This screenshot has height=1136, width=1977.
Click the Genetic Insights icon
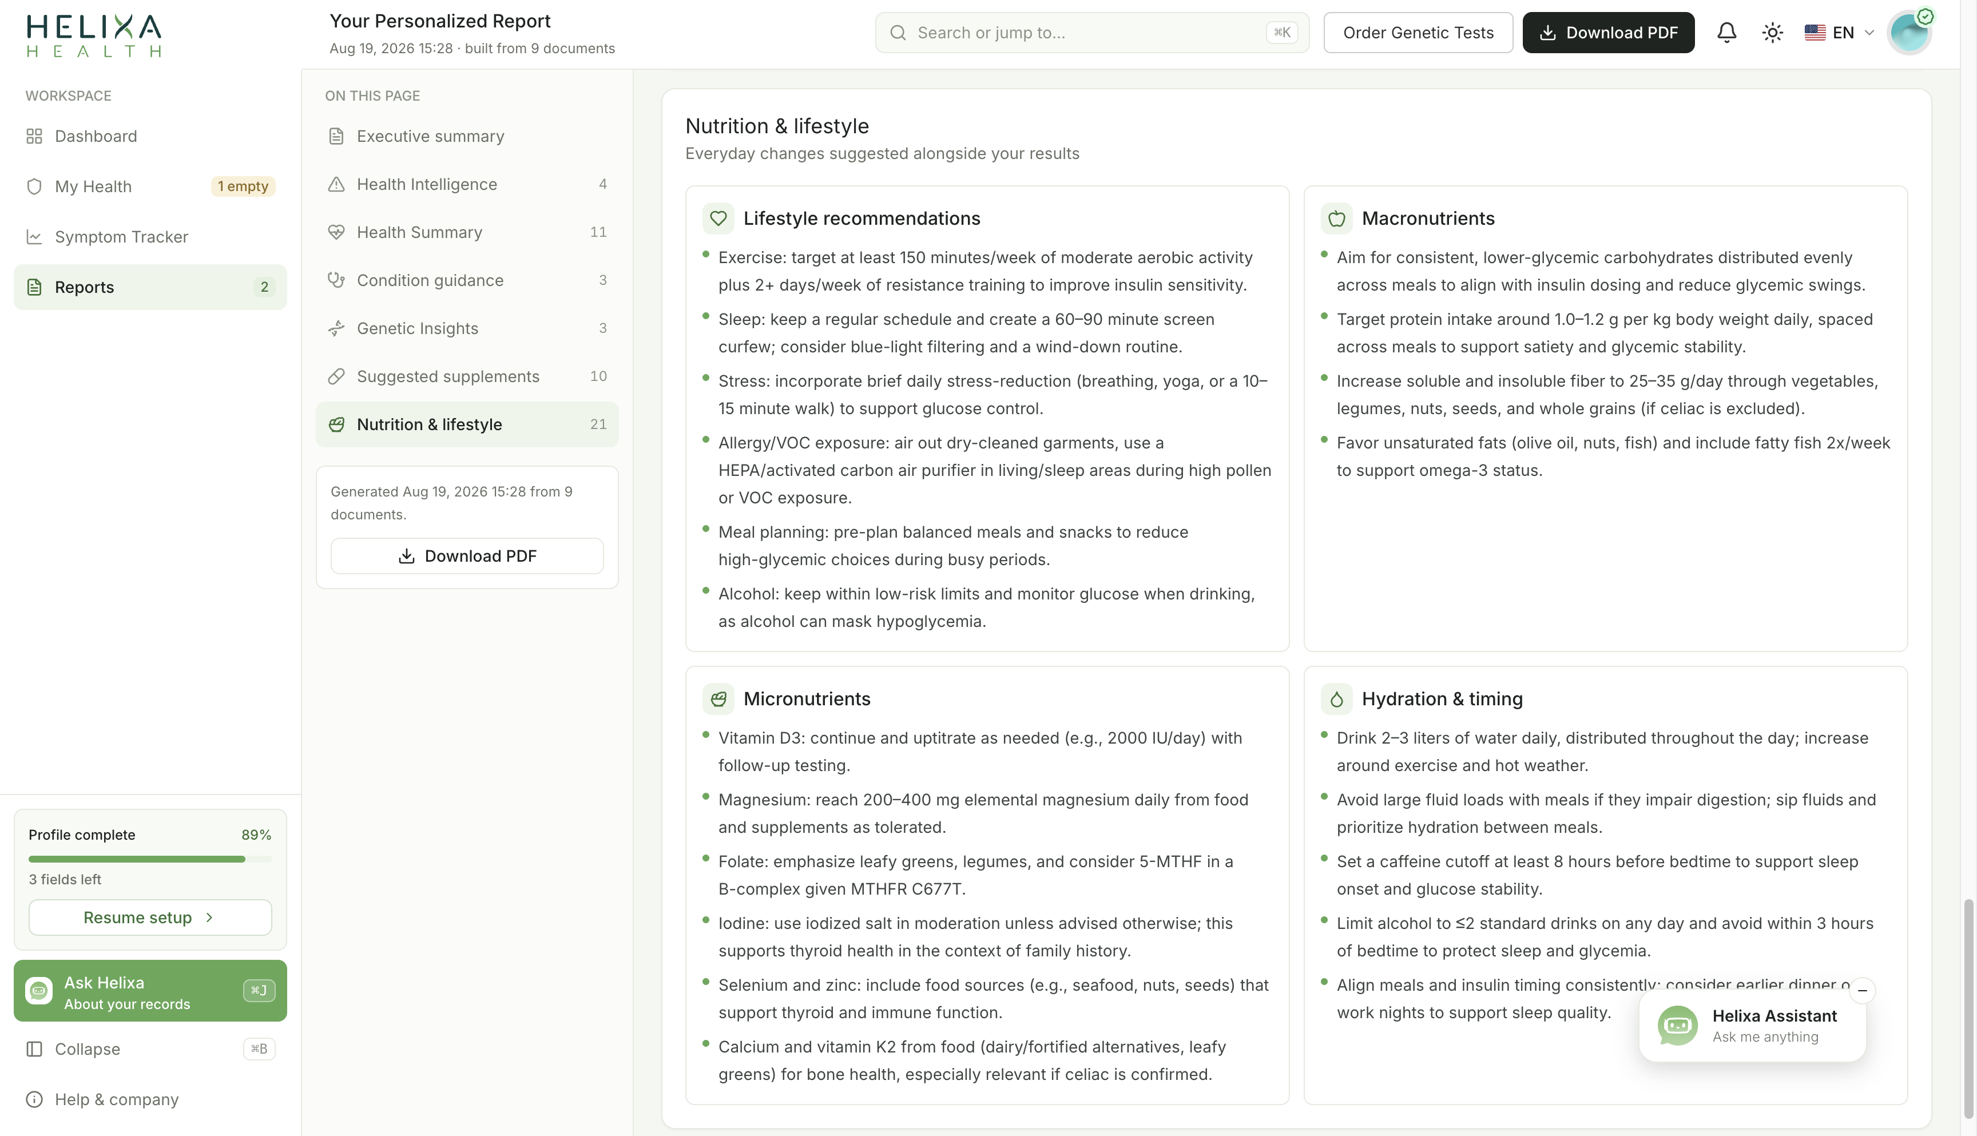(336, 328)
